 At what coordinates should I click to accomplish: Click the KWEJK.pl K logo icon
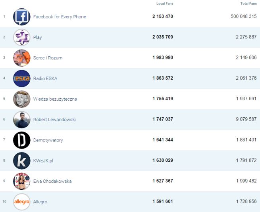tap(21, 161)
